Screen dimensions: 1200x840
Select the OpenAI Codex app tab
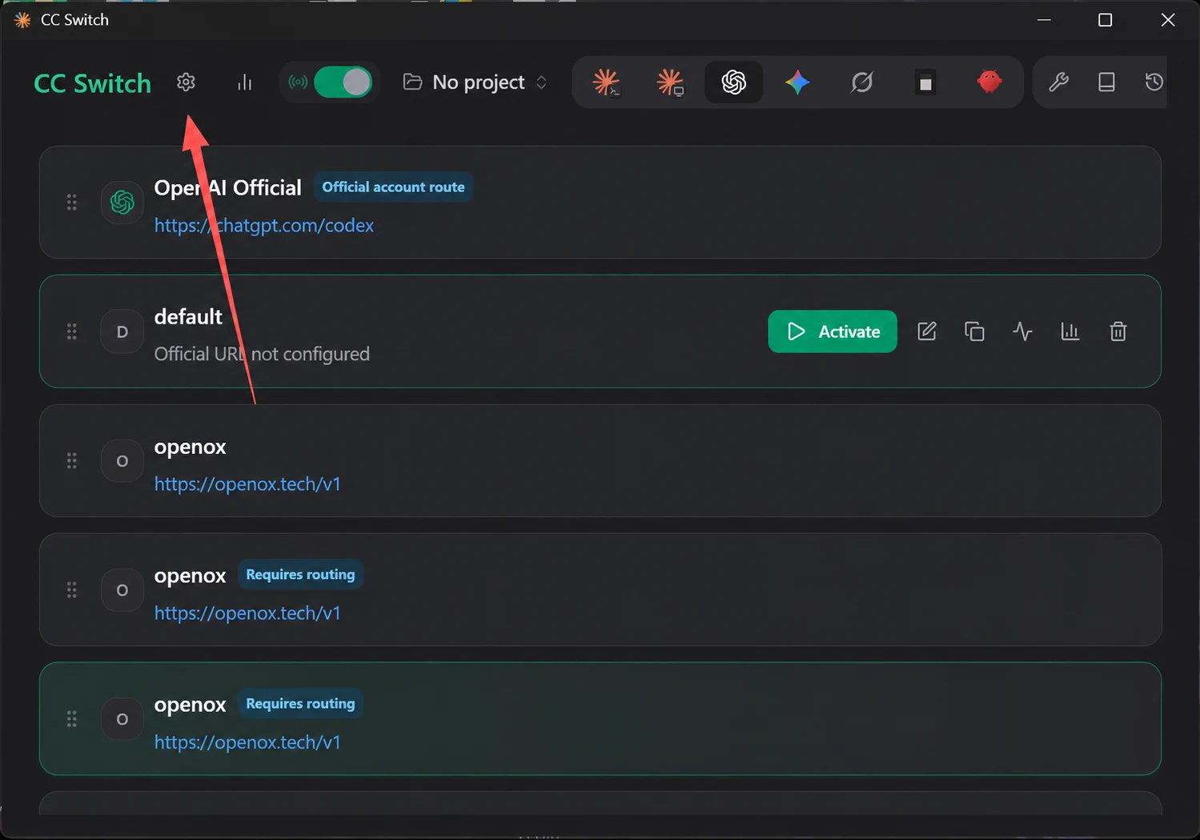(734, 82)
